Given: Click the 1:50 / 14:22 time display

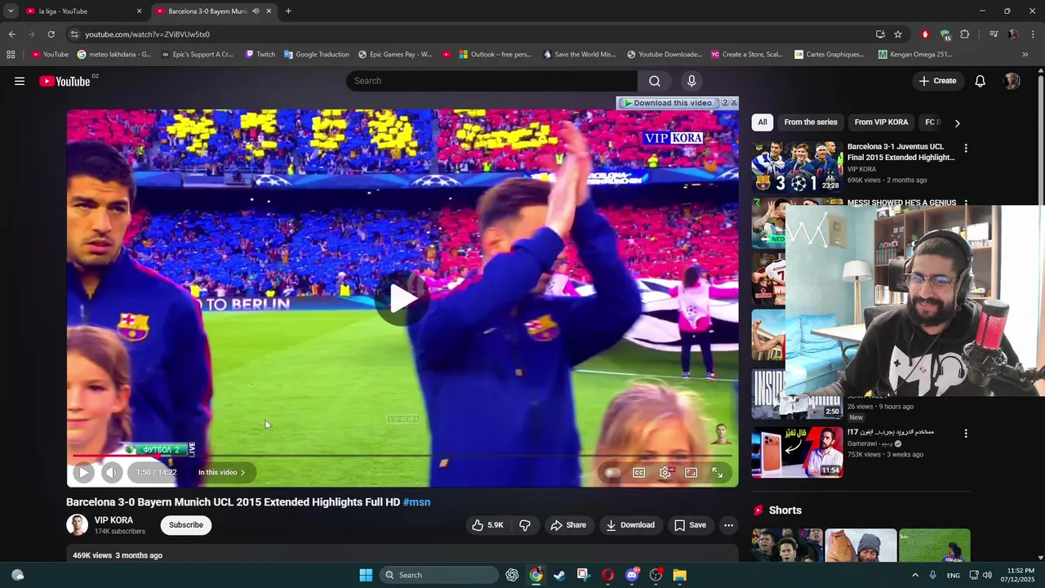Looking at the screenshot, I should click(156, 472).
